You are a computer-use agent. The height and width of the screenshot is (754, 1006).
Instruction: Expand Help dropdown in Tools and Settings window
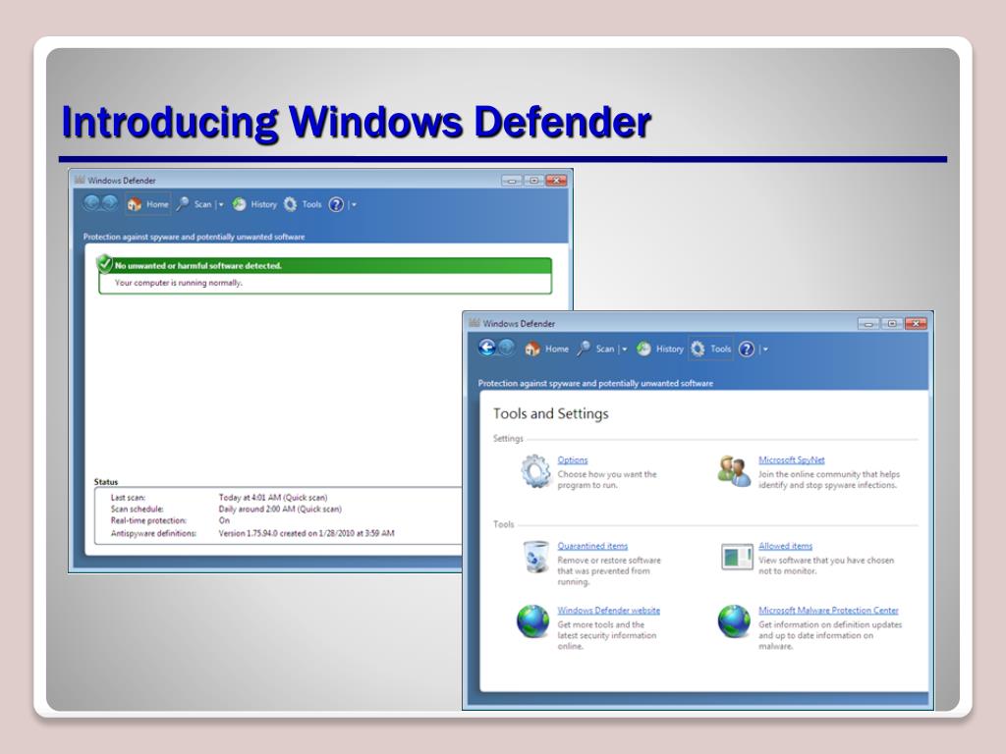(x=764, y=350)
